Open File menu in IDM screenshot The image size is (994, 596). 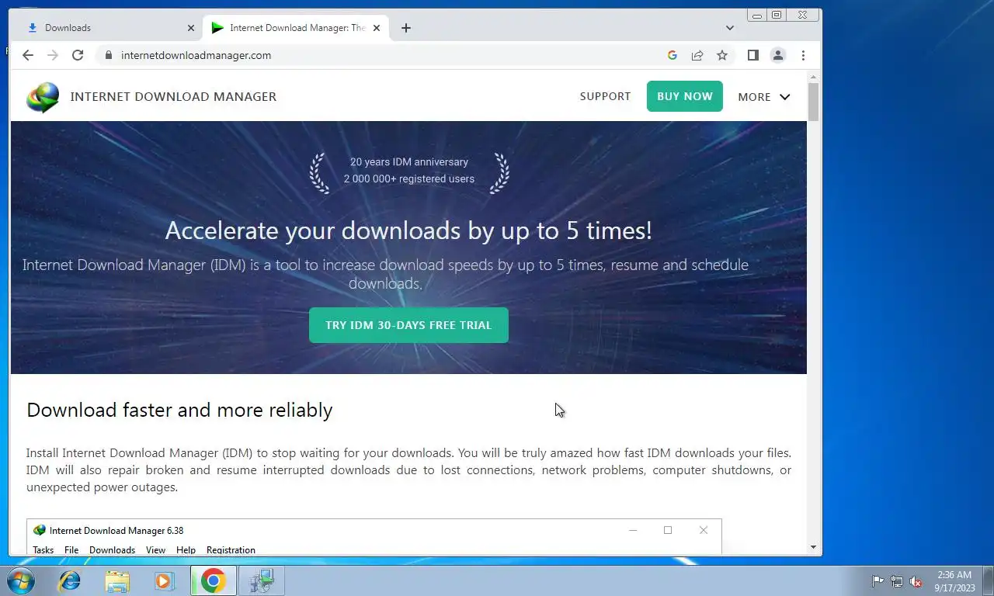pos(71,549)
